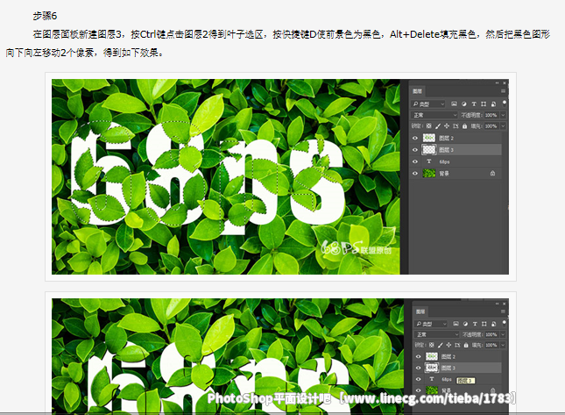Viewport: 565px width, 415px height.
Task: Toggle layer filtering switch in first tutorial screenshot
Action: [x=505, y=104]
